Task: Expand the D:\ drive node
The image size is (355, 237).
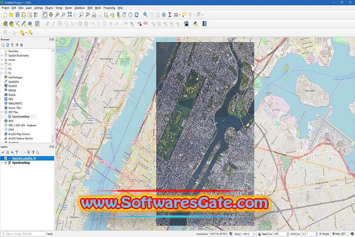Action: click(x=2, y=69)
